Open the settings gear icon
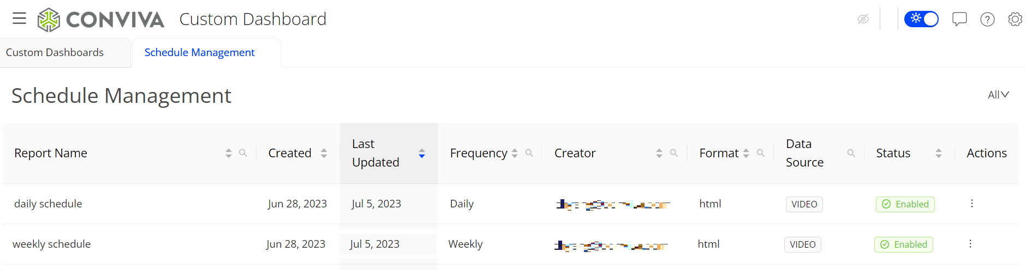The height and width of the screenshot is (270, 1026). pos(1015,20)
